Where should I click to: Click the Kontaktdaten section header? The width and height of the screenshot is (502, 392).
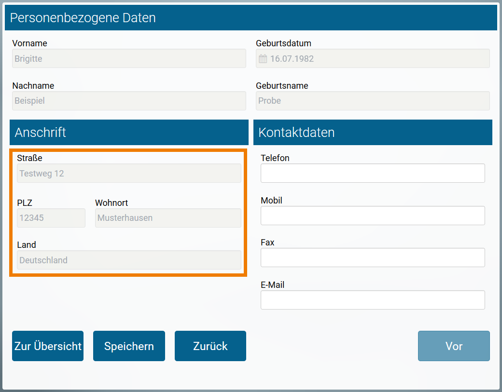(373, 133)
